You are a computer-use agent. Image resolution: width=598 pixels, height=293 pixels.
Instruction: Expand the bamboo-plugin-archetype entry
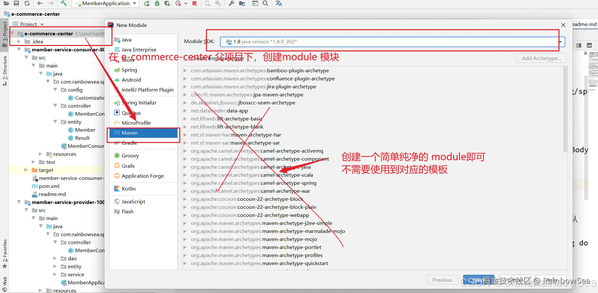click(185, 71)
